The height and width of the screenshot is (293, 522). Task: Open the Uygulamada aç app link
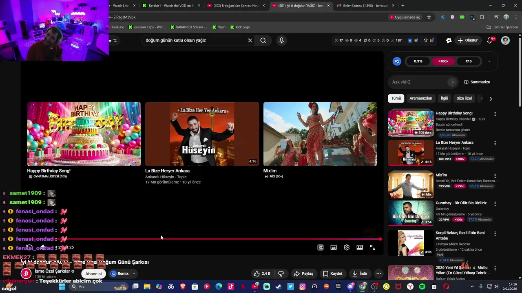pyautogui.click(x=405, y=17)
